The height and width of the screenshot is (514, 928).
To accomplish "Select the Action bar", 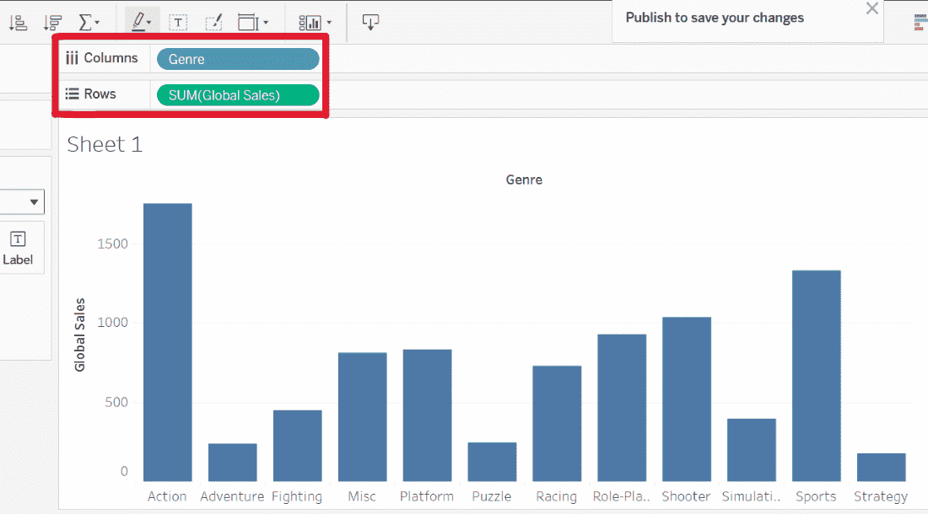I will point(168,343).
